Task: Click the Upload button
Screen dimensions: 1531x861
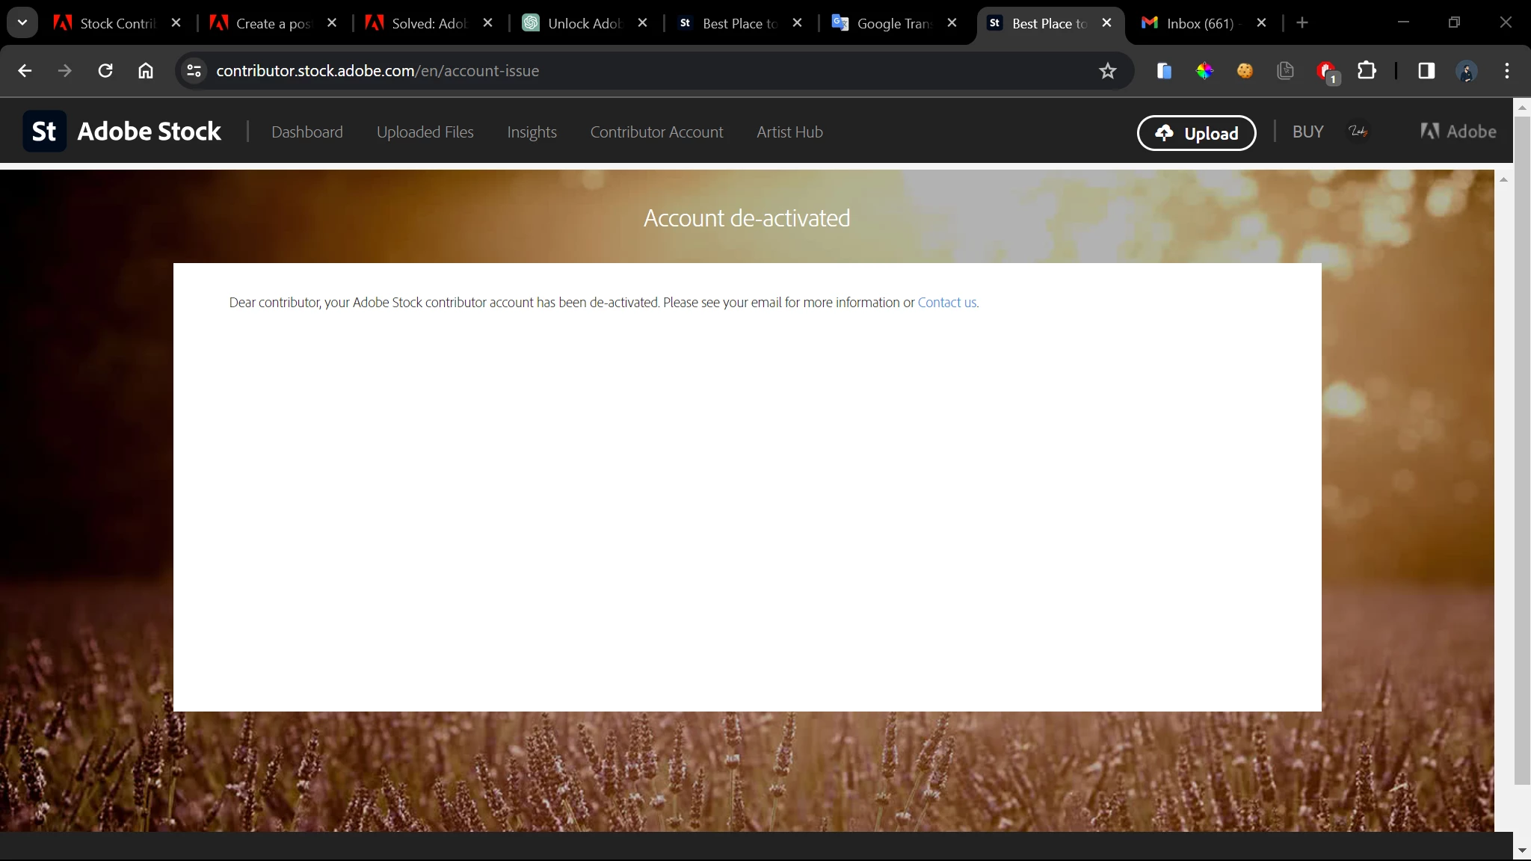Action: (x=1196, y=133)
